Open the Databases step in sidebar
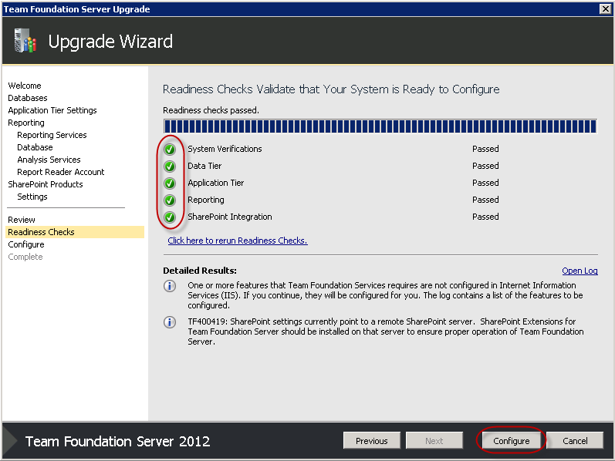The width and height of the screenshot is (615, 461). coord(28,98)
